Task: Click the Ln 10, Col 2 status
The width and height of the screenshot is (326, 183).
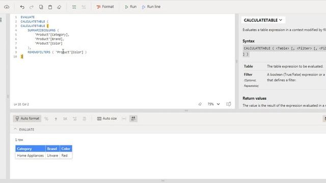Action: pyautogui.click(x=21, y=104)
